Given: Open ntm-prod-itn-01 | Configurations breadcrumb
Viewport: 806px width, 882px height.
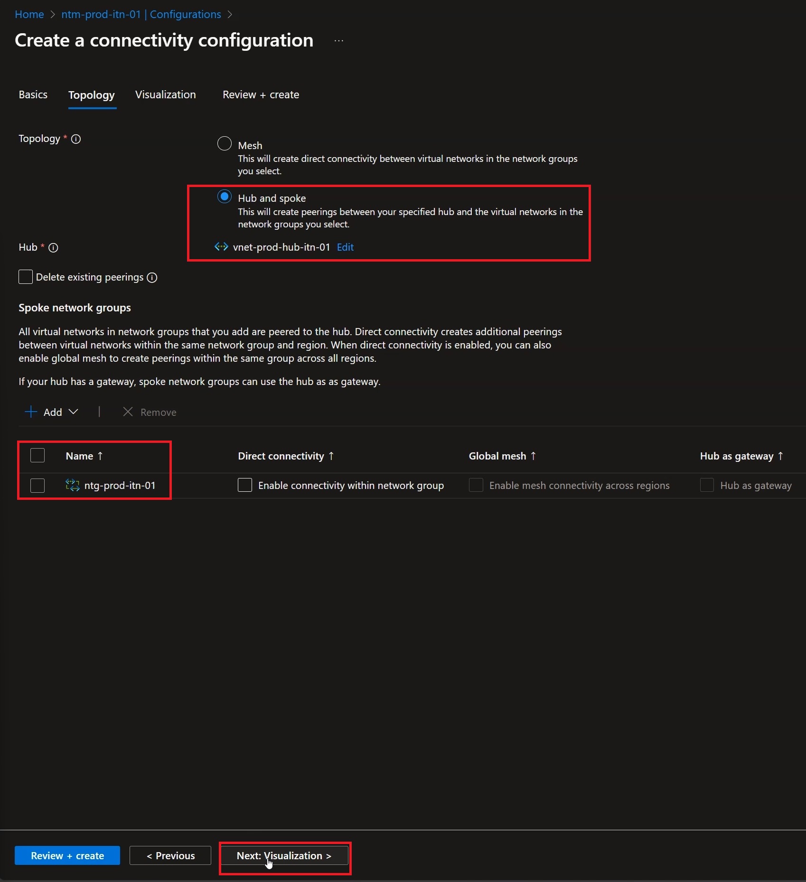Looking at the screenshot, I should [x=141, y=14].
